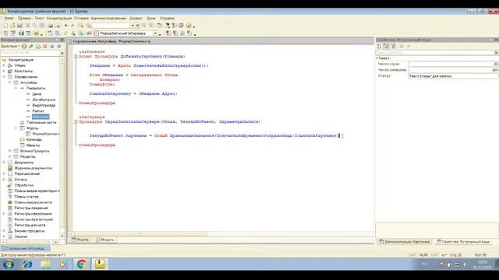Collapse the Агрегаты tree node
The image size is (499, 280).
9,82
